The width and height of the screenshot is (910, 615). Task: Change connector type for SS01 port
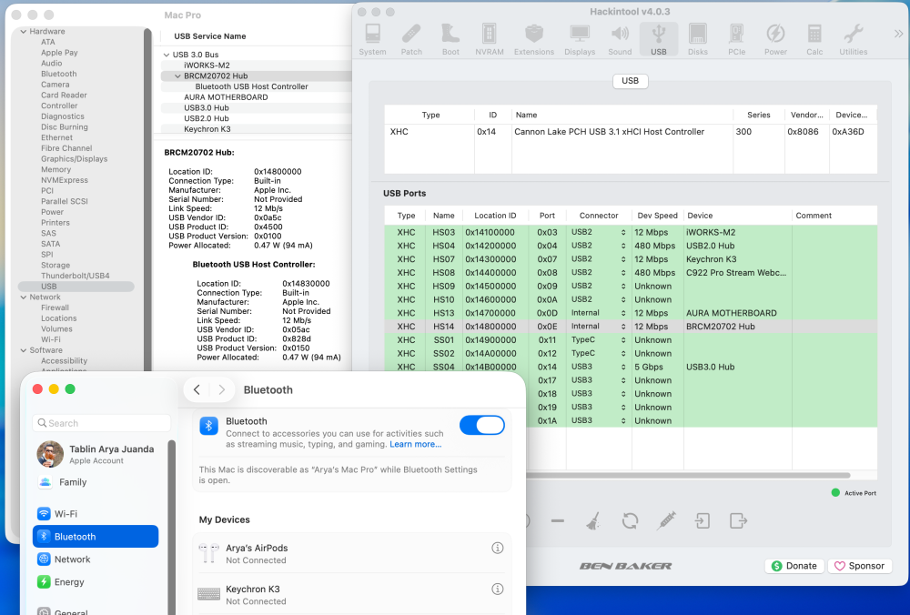(599, 340)
